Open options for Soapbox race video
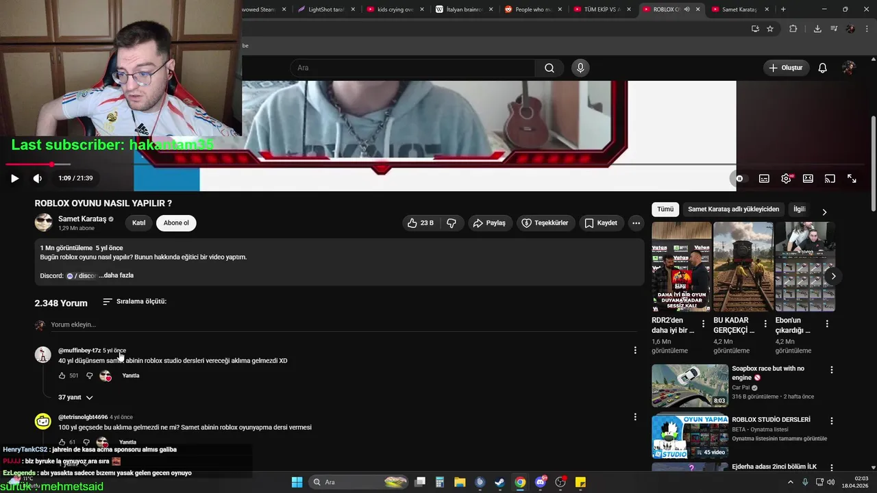This screenshot has height=493, width=877. (x=832, y=370)
